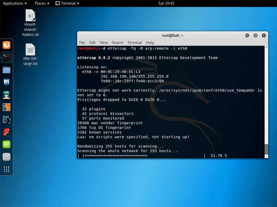Show all applications grid

tap(7, 169)
